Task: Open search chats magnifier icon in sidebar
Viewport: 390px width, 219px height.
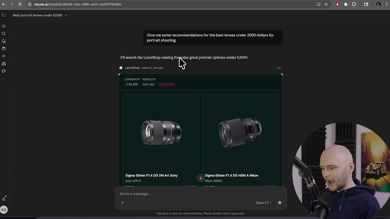Action: tap(4, 34)
